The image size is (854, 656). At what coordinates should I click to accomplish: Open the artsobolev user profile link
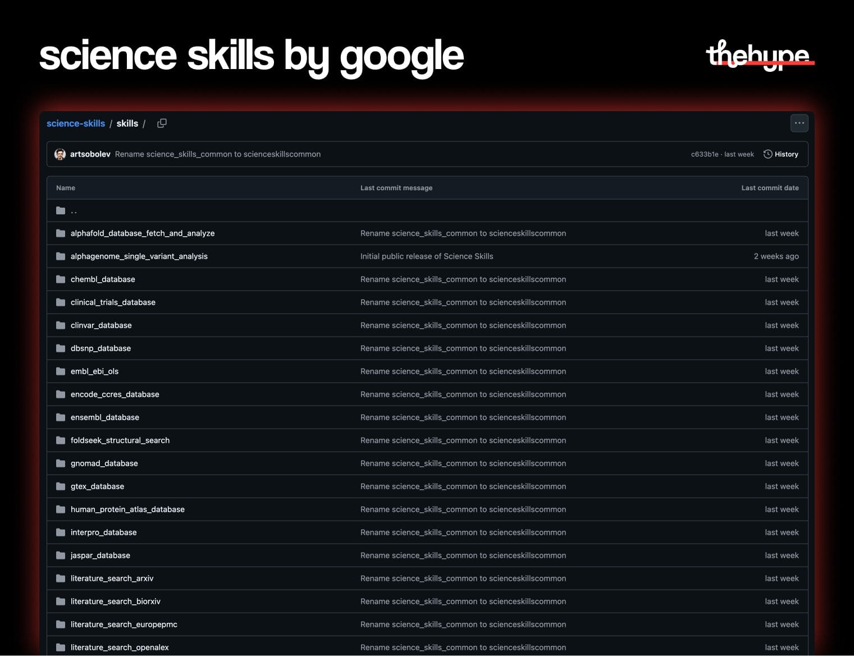(x=90, y=154)
